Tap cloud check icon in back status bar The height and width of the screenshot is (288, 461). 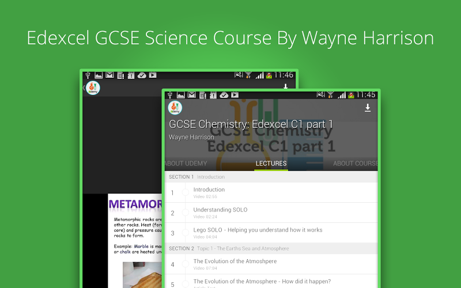142,75
